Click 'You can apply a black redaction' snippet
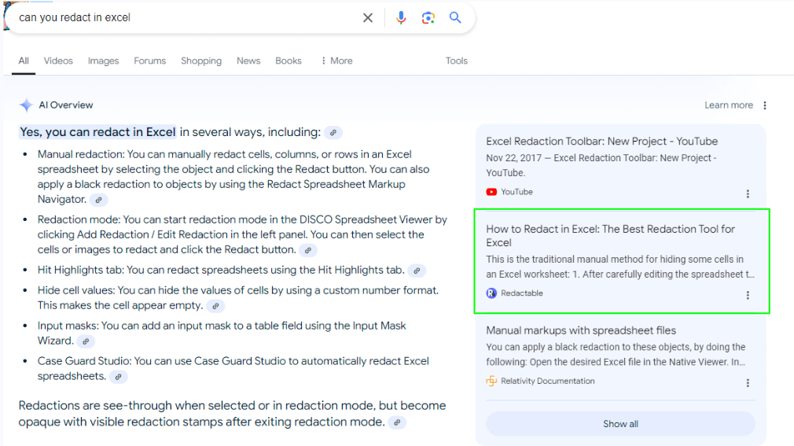This screenshot has height=446, width=794. [x=616, y=354]
